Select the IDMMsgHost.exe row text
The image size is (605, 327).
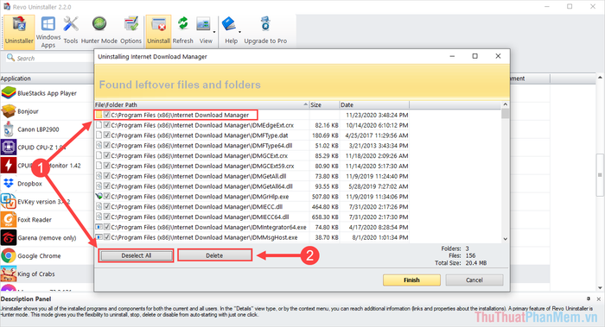coord(204,237)
